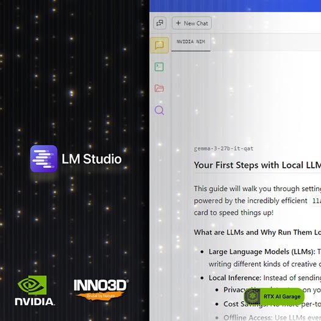321x321 pixels.
Task: Select the Local Inference bullet text
Action: tap(235, 278)
